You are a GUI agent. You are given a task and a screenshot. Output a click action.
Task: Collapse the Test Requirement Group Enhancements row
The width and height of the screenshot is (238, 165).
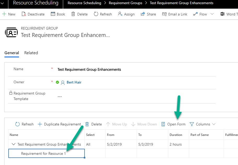pos(14,144)
